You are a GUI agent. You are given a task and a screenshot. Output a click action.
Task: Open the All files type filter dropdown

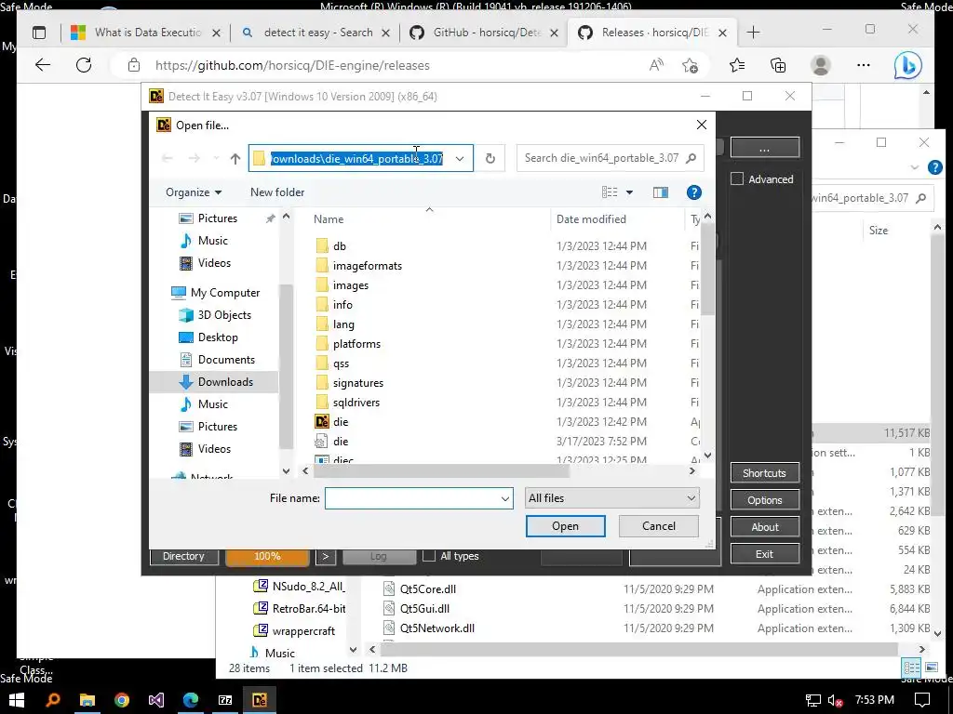612,498
